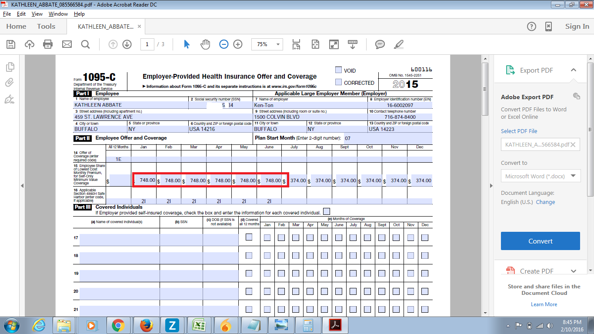Select the arrow Selection tool
This screenshot has width=594, height=334.
(x=187, y=44)
